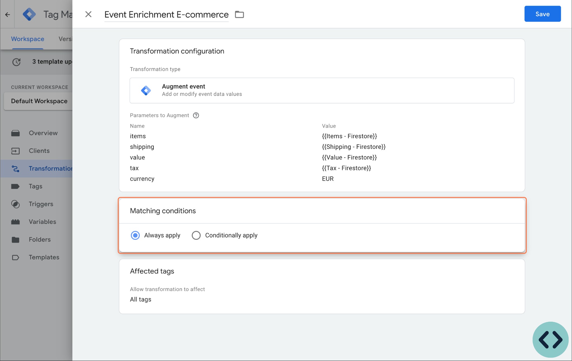The height and width of the screenshot is (361, 572).
Task: Click the {{Items - Firestore}} value
Action: point(349,136)
